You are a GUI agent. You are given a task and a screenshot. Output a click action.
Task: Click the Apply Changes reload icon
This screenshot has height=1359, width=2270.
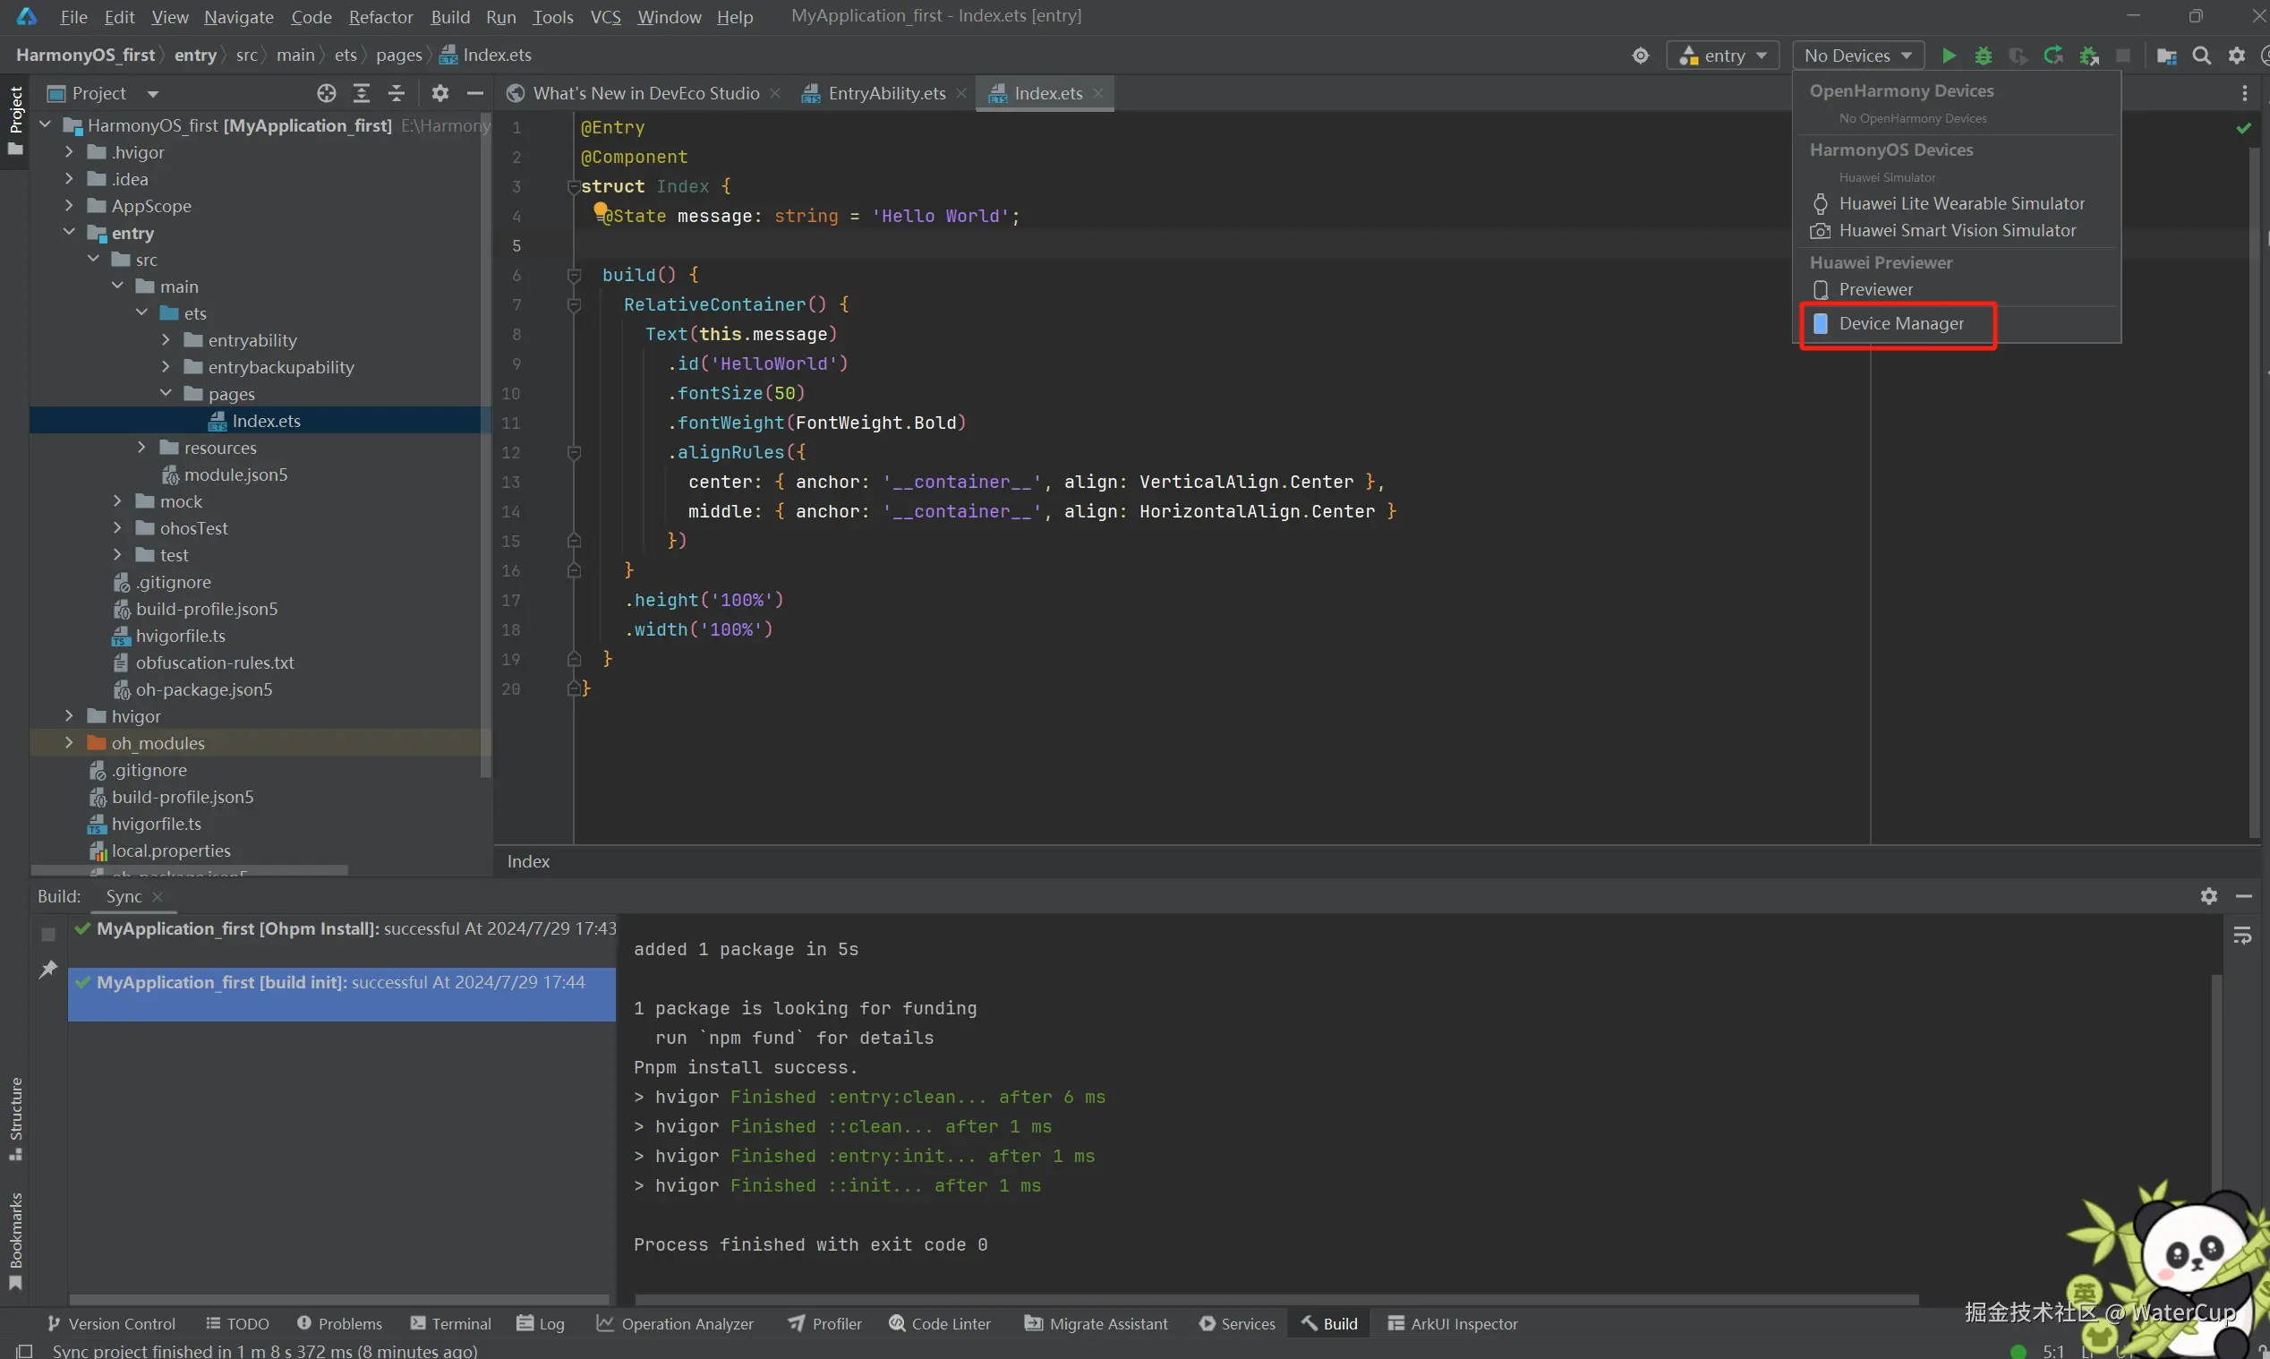(x=2053, y=56)
